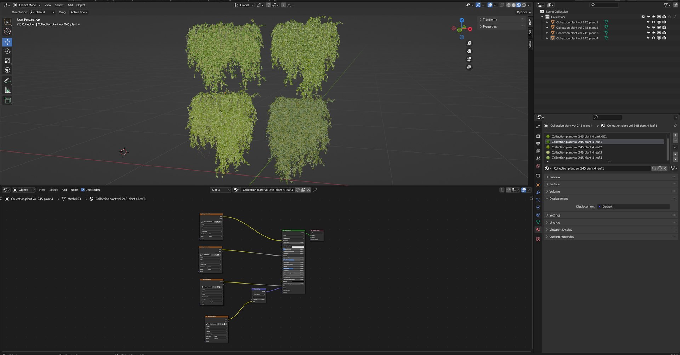Hide plant 1 with its eye icon
680x355 pixels.
tap(653, 22)
